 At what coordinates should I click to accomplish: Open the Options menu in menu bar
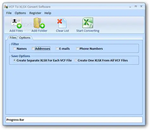(20, 13)
